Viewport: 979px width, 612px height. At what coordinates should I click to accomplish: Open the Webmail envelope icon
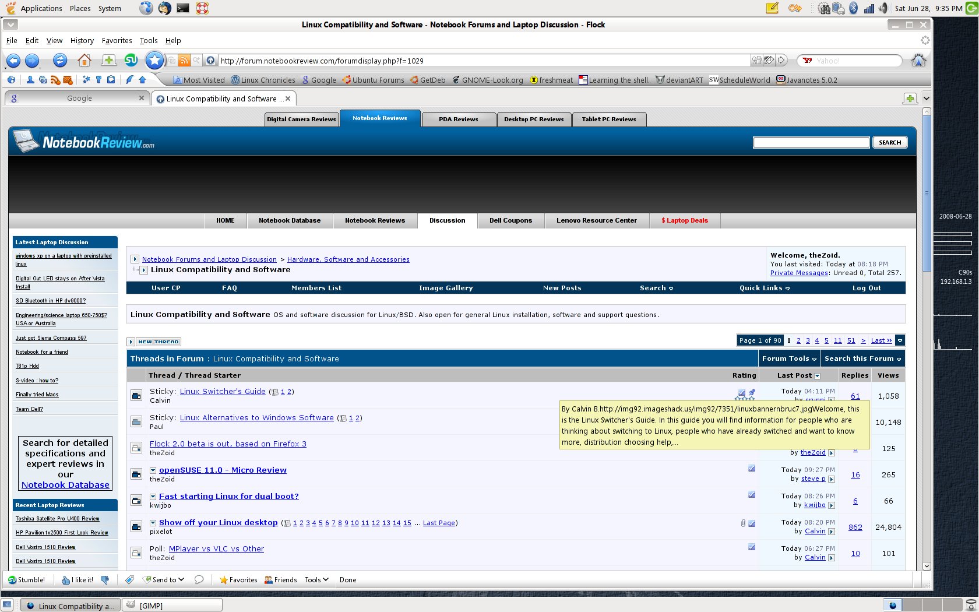[x=68, y=80]
